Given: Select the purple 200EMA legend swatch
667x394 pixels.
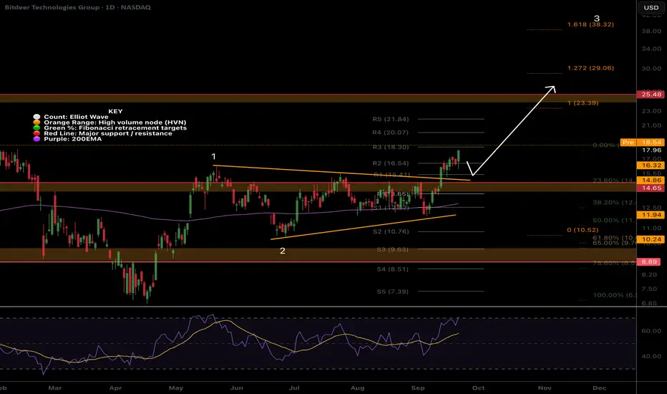Looking at the screenshot, I should [36, 139].
